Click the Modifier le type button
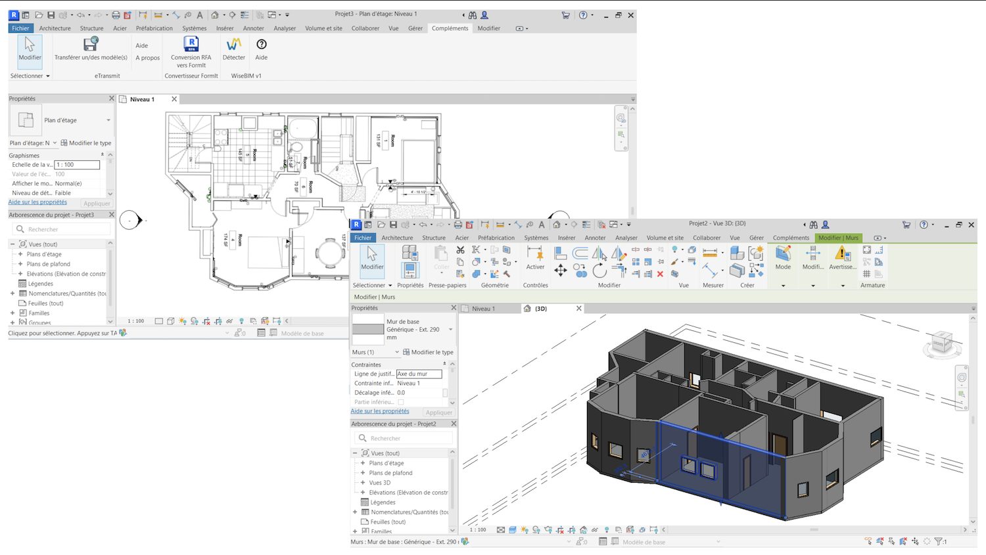The width and height of the screenshot is (986, 555). click(428, 352)
